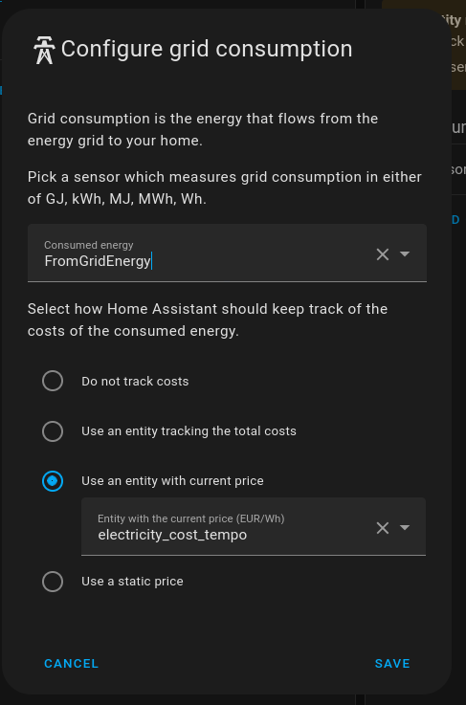Screen dimensions: 466x705
Task: Click the Configure grid consumption dialog title
Action: 207,49
